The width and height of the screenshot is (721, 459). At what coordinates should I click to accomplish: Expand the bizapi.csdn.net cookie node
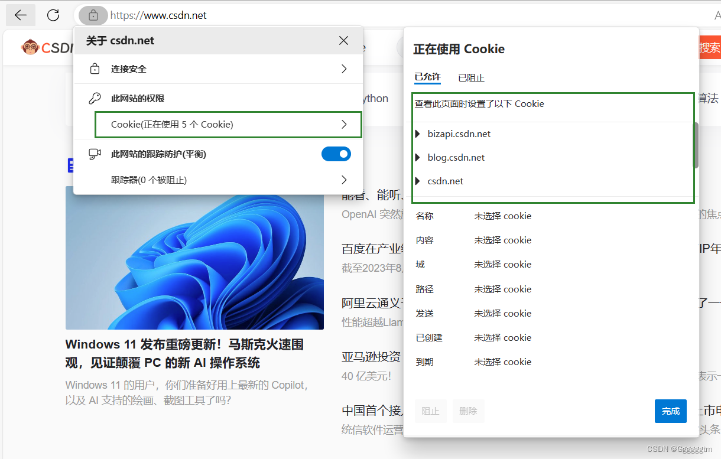click(x=418, y=134)
